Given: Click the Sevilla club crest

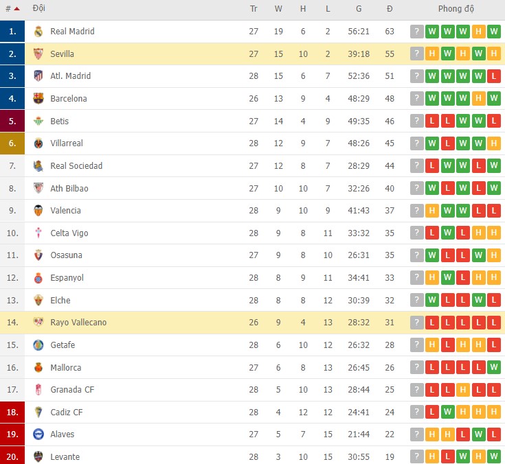Looking at the screenshot, I should click(38, 54).
